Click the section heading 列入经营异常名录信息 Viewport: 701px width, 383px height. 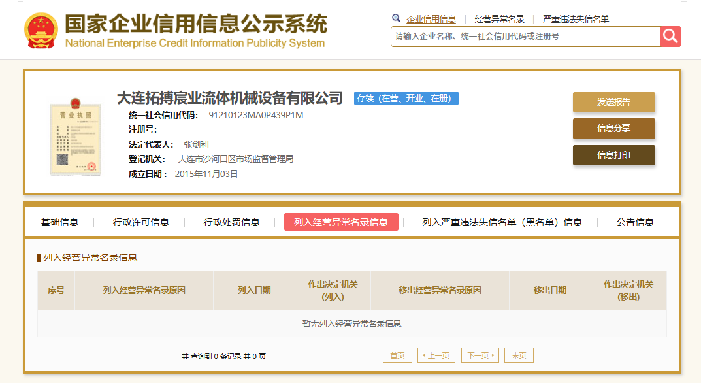[x=90, y=258]
